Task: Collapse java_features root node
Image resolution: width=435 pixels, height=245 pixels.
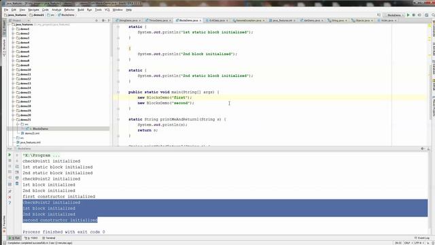Action: click(x=10, y=24)
